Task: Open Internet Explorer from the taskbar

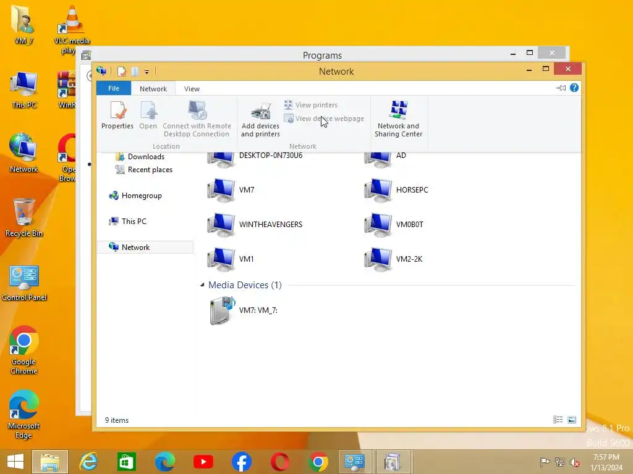Action: click(x=88, y=462)
